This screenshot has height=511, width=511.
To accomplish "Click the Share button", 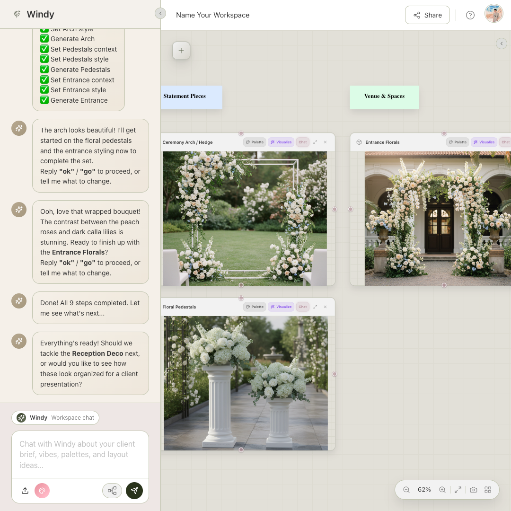I will coord(427,15).
